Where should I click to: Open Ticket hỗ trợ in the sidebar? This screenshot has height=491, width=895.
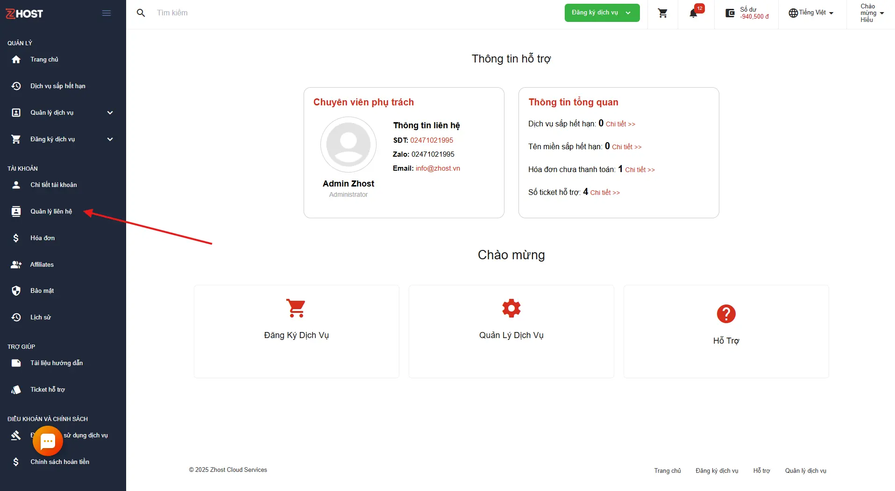(x=48, y=390)
